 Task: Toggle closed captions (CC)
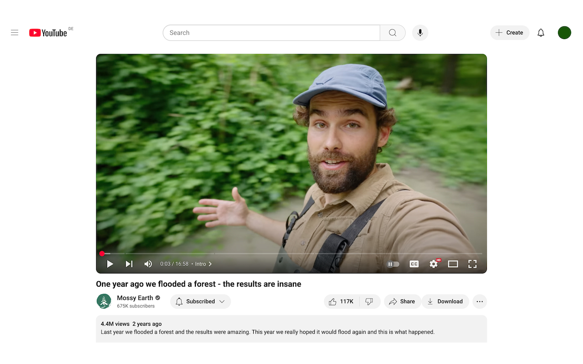point(414,264)
